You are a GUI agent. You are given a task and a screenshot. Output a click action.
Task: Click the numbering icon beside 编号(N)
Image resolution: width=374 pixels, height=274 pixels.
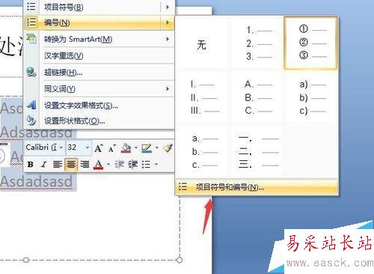click(x=31, y=22)
